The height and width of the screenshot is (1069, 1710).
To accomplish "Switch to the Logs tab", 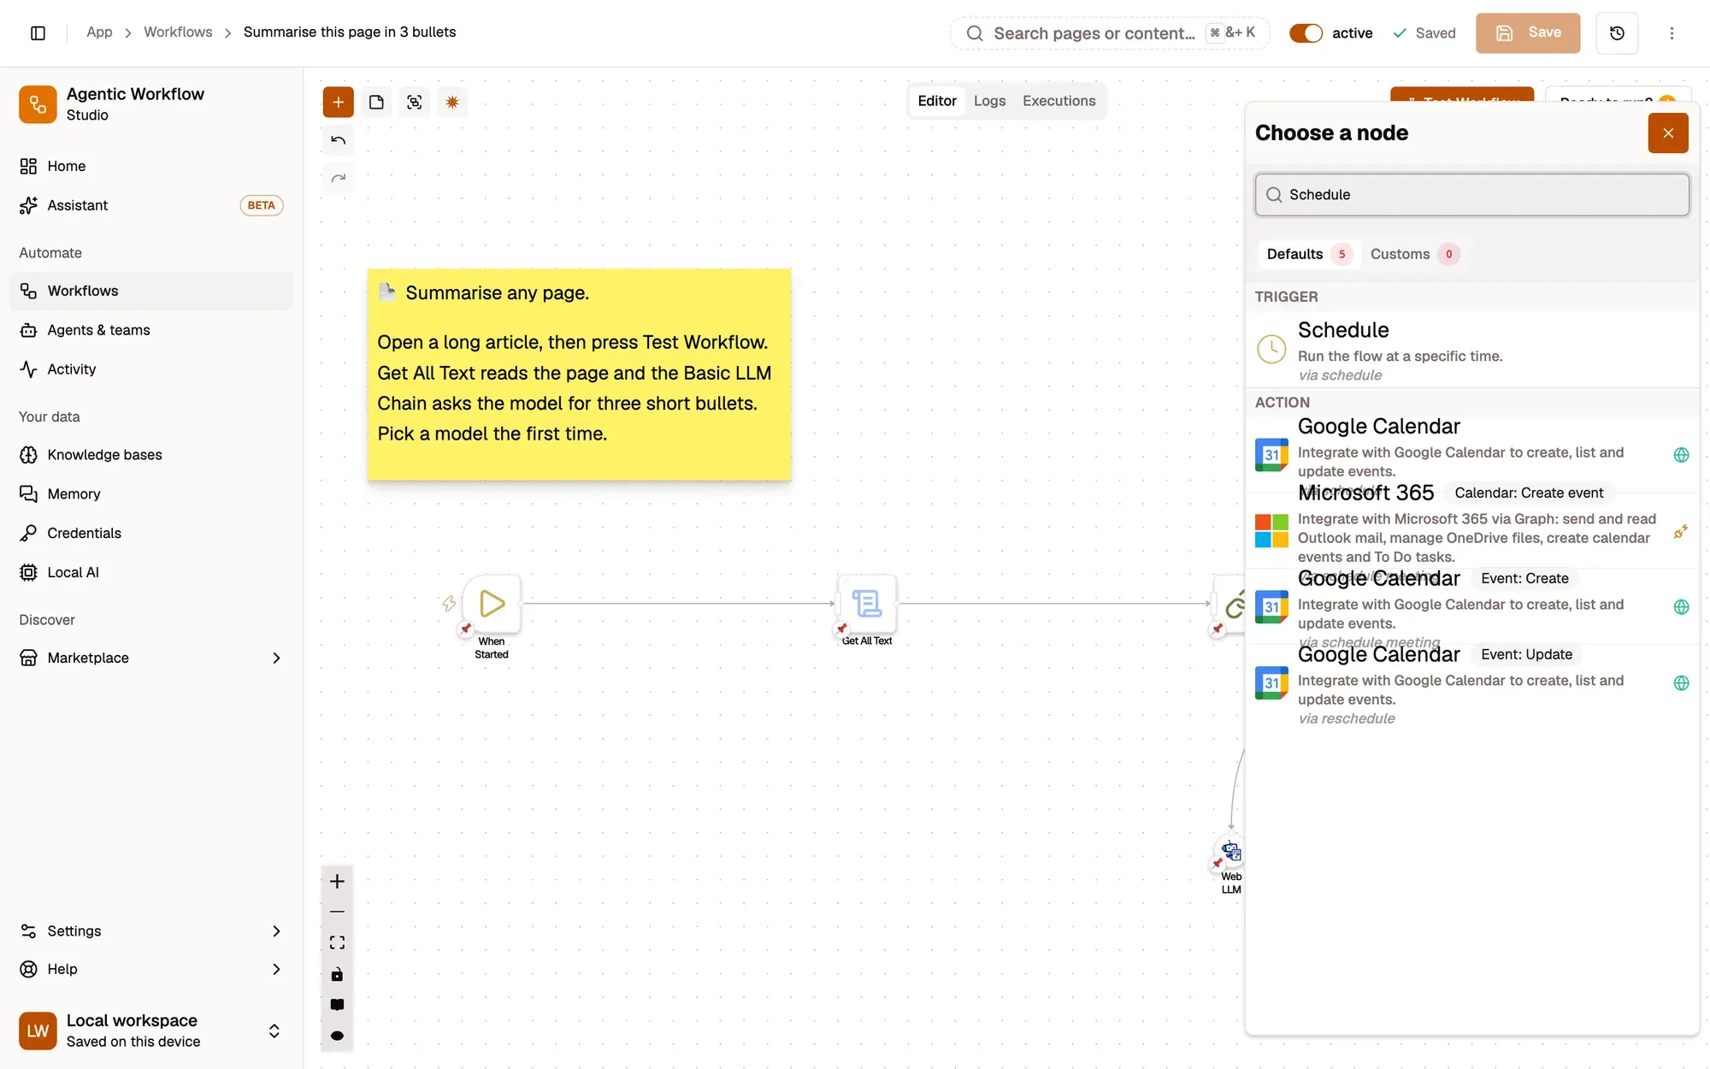I will (x=989, y=101).
